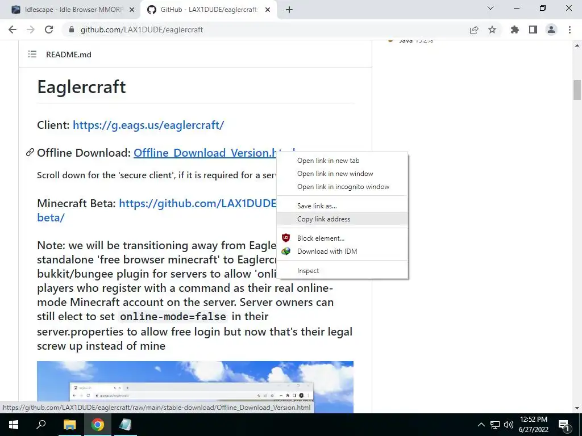The image size is (582, 436).
Task: Focus the address bar URL field
Action: tap(264, 30)
